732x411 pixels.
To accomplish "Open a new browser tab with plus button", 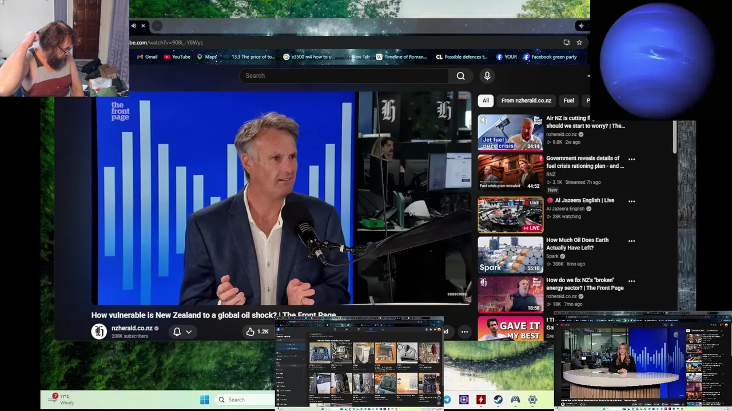I will (x=157, y=26).
